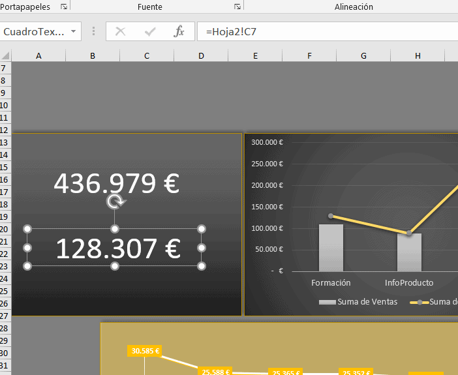Viewport: 458px width, 375px height.
Task: Open the Fuente dialog launcher
Action: tap(237, 7)
